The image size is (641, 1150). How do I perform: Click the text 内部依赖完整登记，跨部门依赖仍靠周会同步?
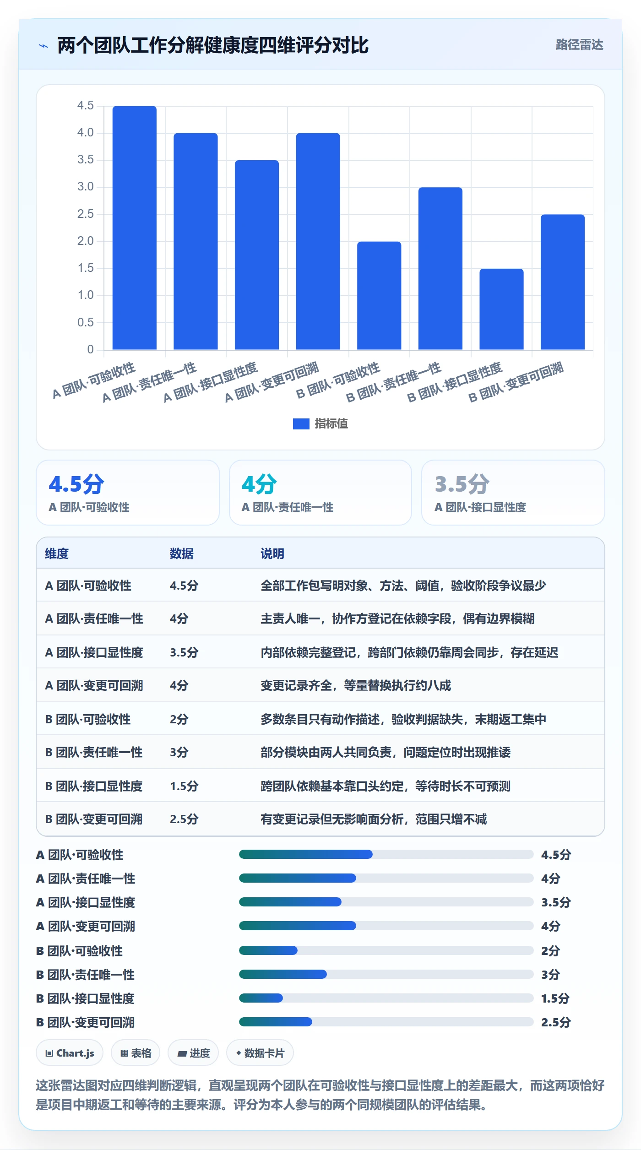380,652
